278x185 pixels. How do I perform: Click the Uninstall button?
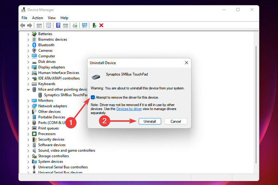(x=150, y=122)
